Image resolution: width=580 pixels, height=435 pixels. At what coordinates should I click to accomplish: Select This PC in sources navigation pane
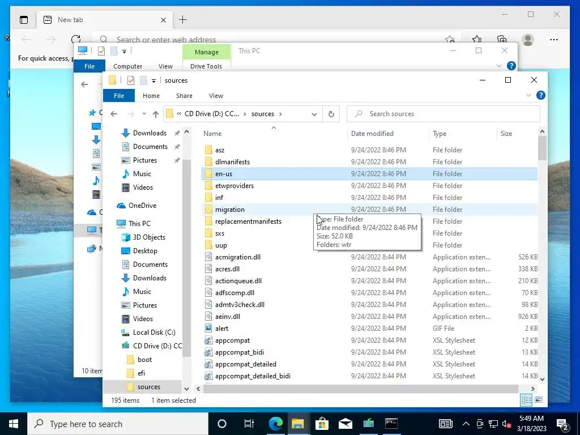point(139,223)
